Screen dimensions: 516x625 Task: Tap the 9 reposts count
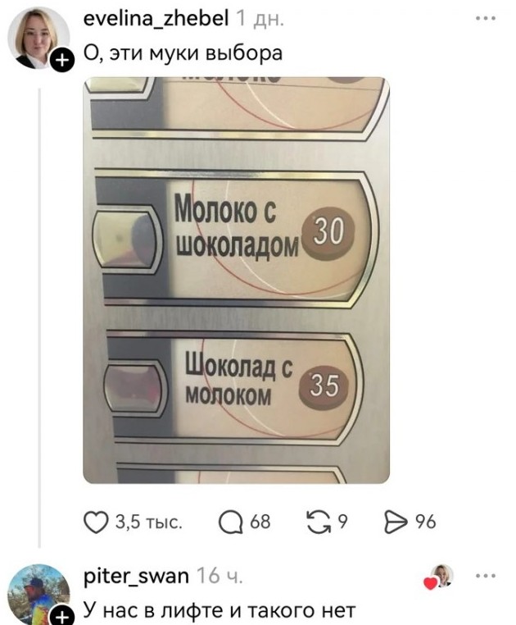point(343,522)
